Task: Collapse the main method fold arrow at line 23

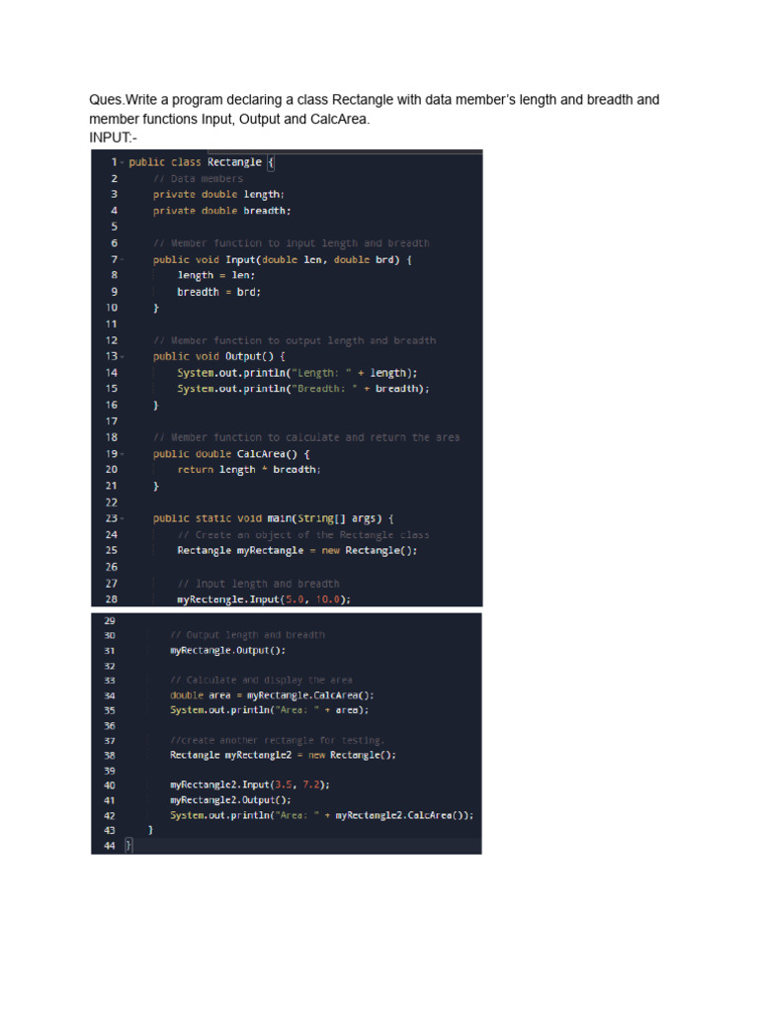Action: [x=122, y=518]
